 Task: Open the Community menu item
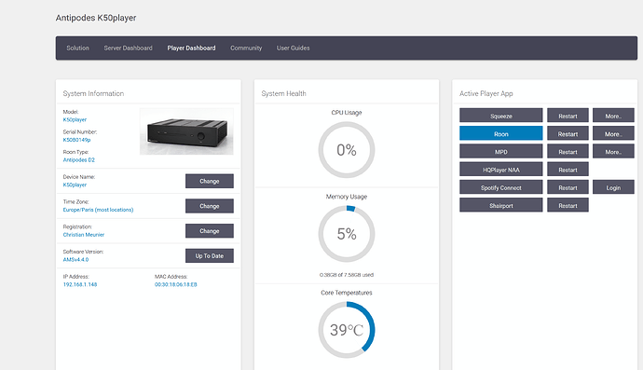pyautogui.click(x=246, y=48)
